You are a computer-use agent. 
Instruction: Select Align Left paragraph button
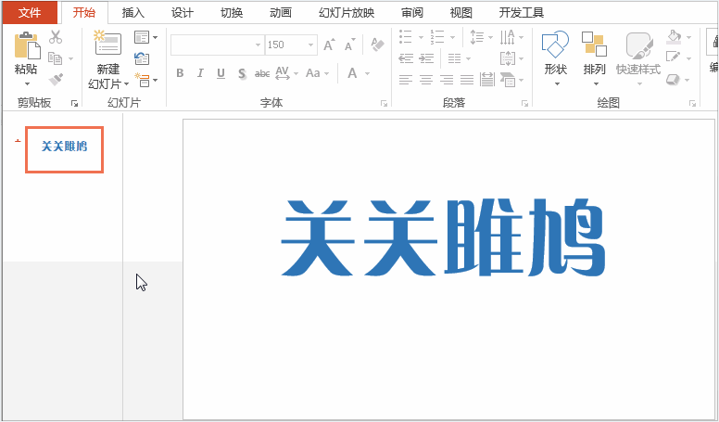[x=406, y=80]
